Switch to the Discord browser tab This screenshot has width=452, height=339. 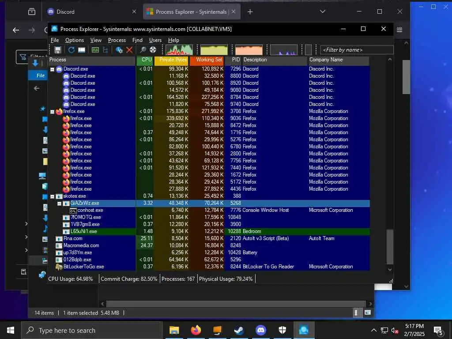[92, 12]
